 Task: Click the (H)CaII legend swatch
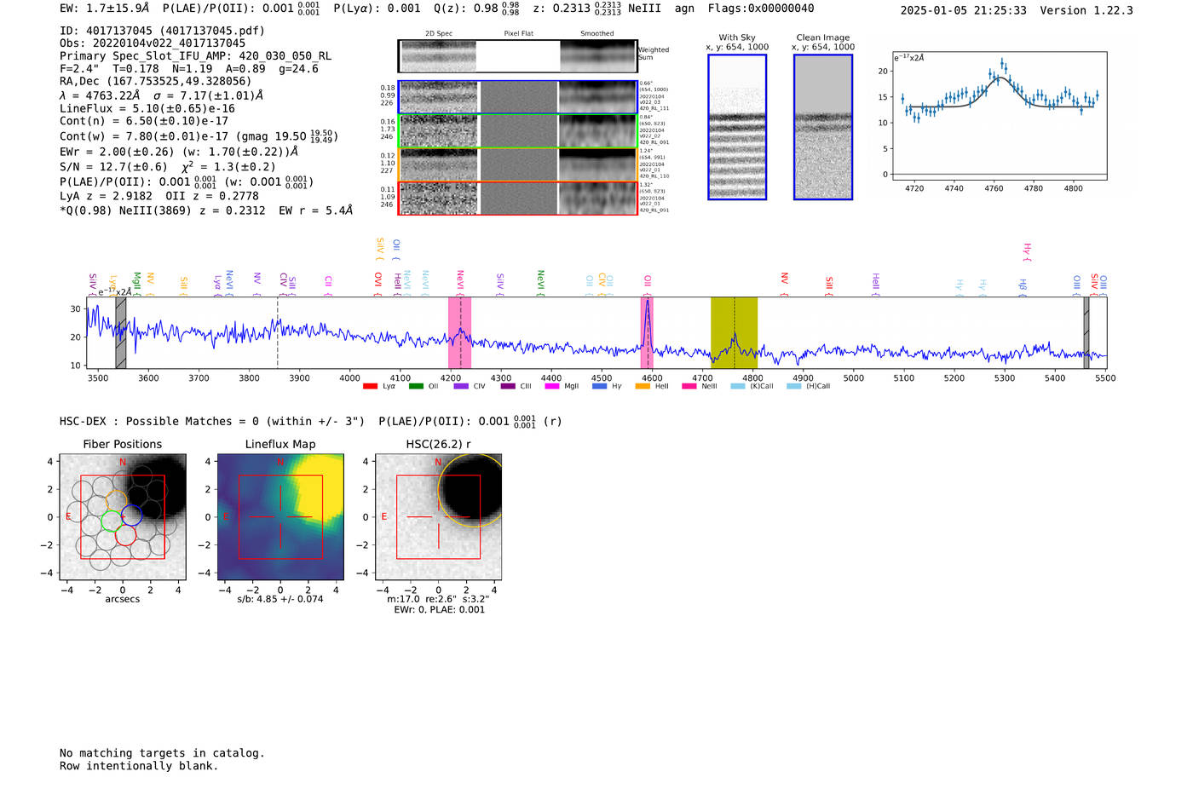coord(793,386)
